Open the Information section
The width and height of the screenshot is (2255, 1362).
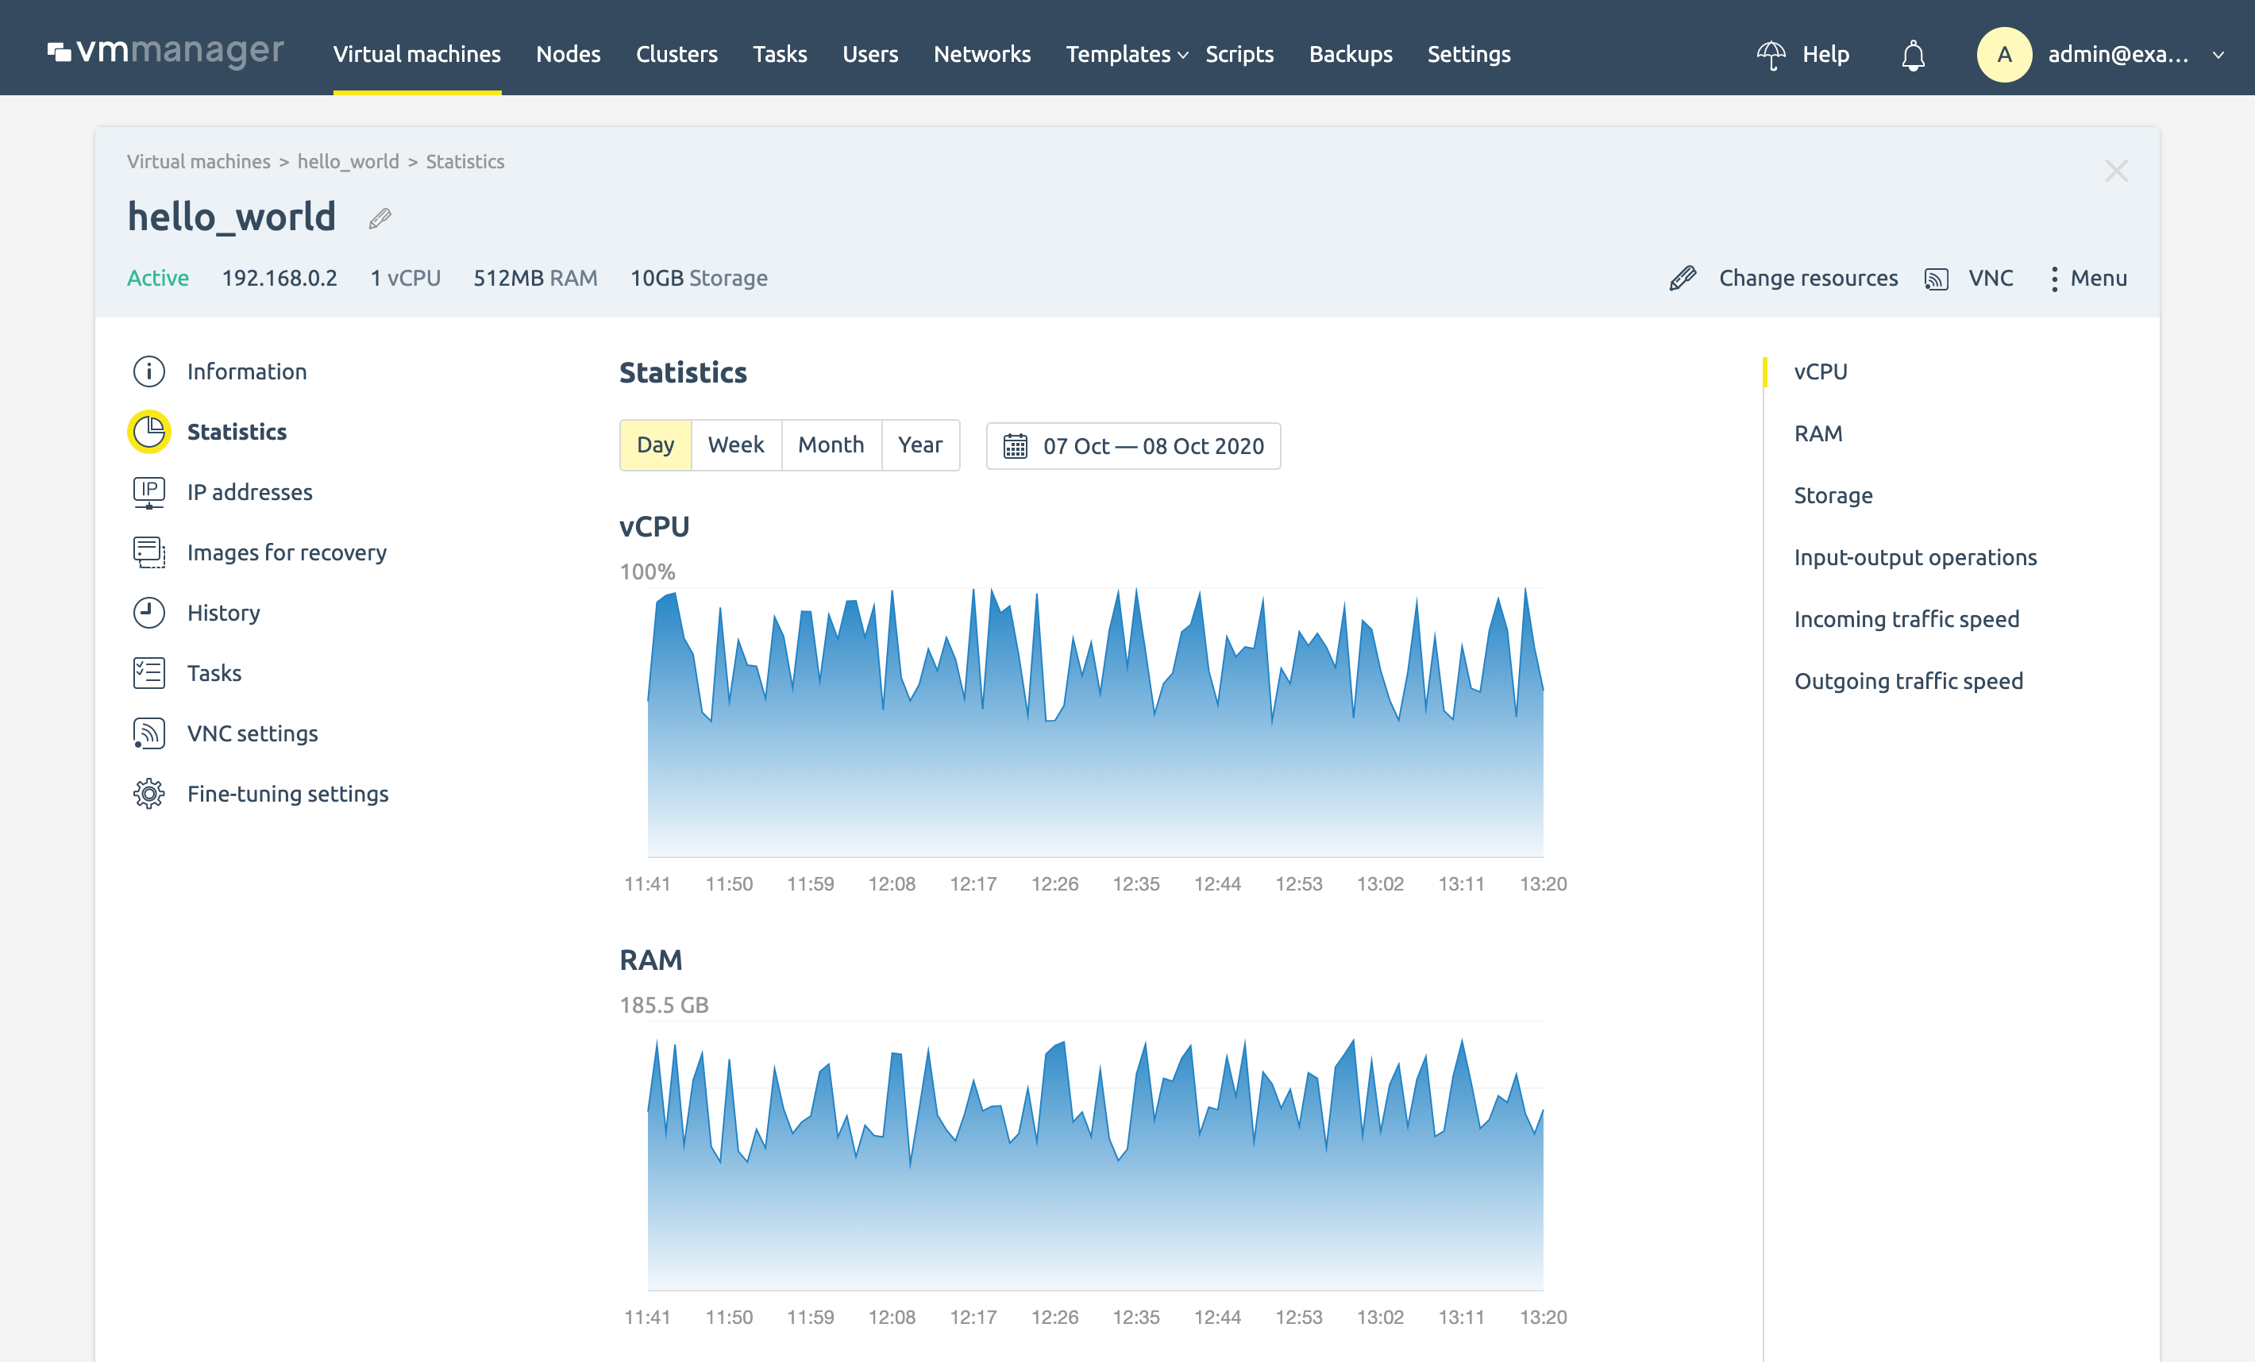coord(247,371)
